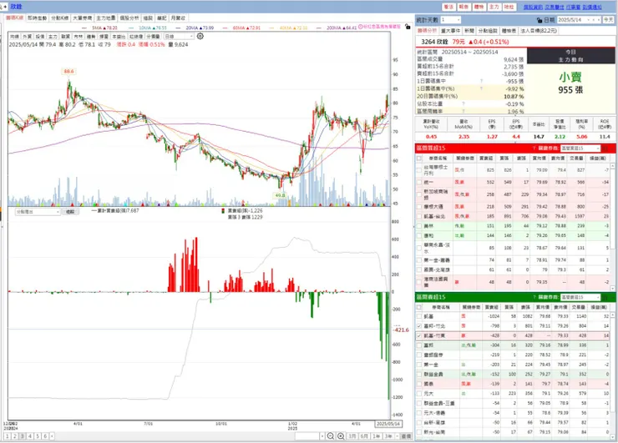This screenshot has height=443, width=618.
Task: Switch to the 個股分析 tab
Action: (x=129, y=18)
